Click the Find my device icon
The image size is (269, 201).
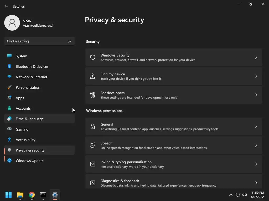point(93,76)
